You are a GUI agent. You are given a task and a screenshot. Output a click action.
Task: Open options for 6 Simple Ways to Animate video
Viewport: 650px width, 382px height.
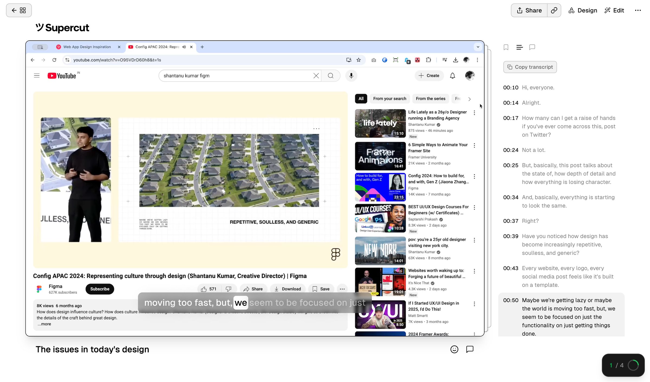point(474,146)
